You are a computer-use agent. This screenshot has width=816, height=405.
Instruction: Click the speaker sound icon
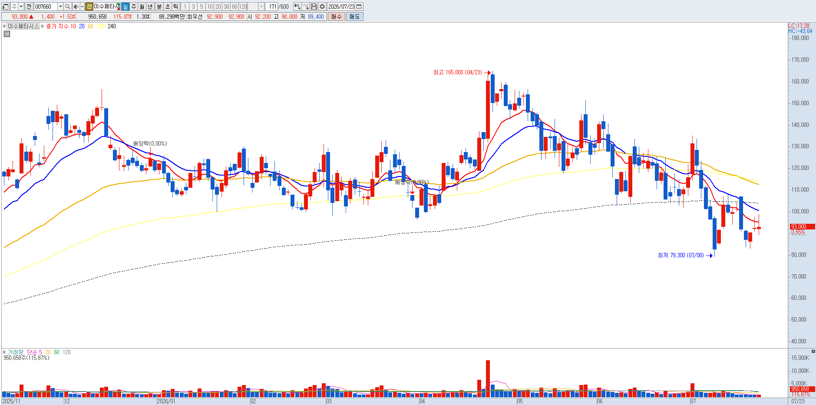pyautogui.click(x=76, y=7)
